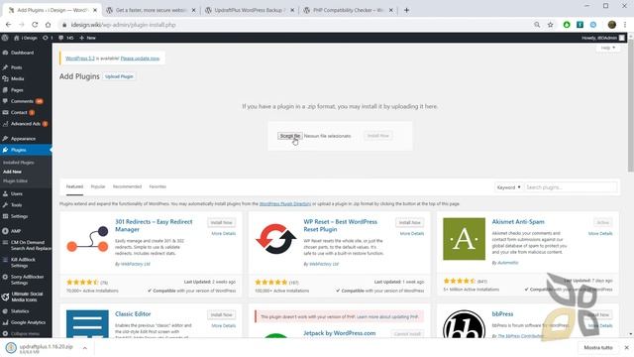The height and width of the screenshot is (357, 634).
Task: Go to browser home page
Action: (49, 25)
